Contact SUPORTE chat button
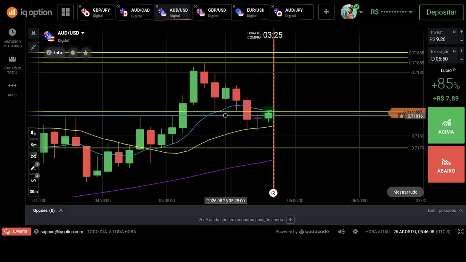This screenshot has width=466, height=262. pos(16,231)
